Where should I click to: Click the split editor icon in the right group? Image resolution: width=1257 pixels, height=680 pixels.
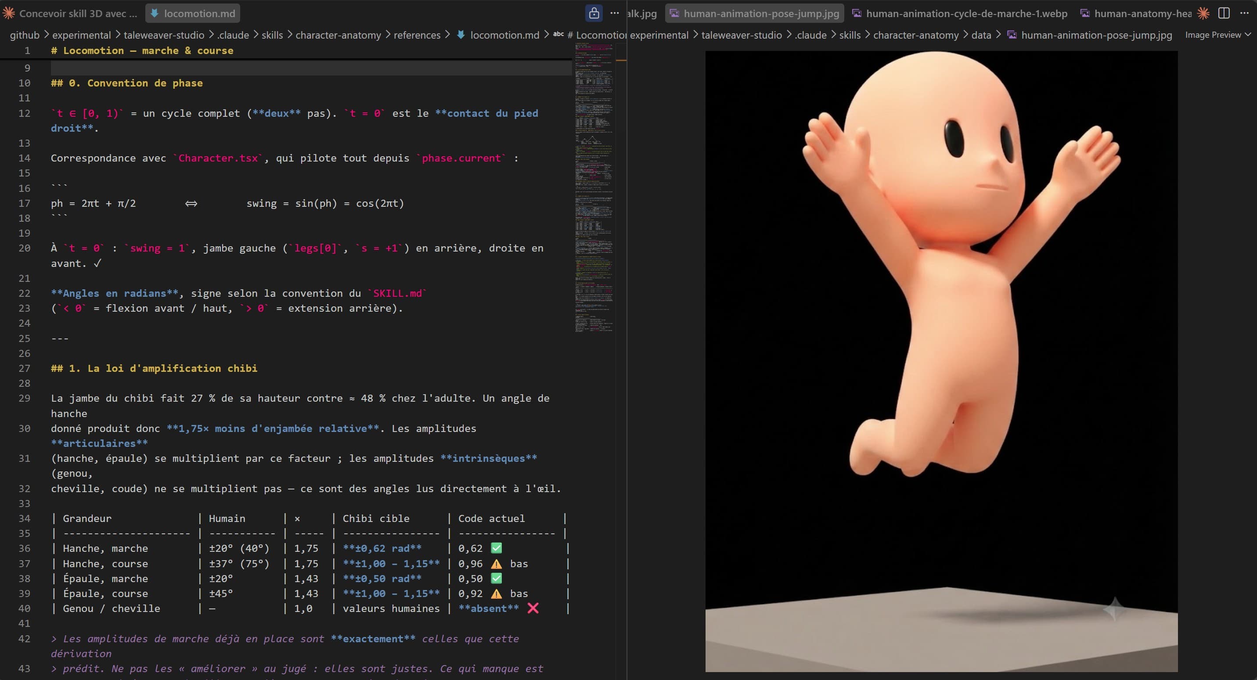pos(1224,13)
